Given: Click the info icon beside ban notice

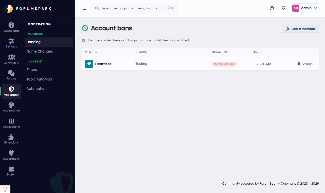Looking at the screenshot, I should point(83,40).
